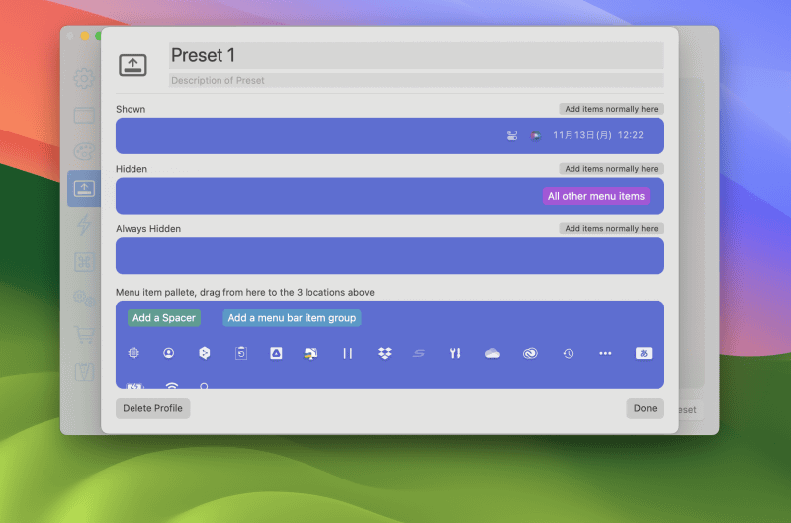Click the Done button
791x523 pixels.
click(646, 408)
